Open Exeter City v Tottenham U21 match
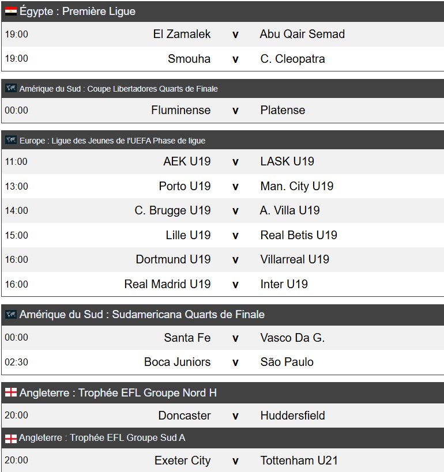 point(223,460)
